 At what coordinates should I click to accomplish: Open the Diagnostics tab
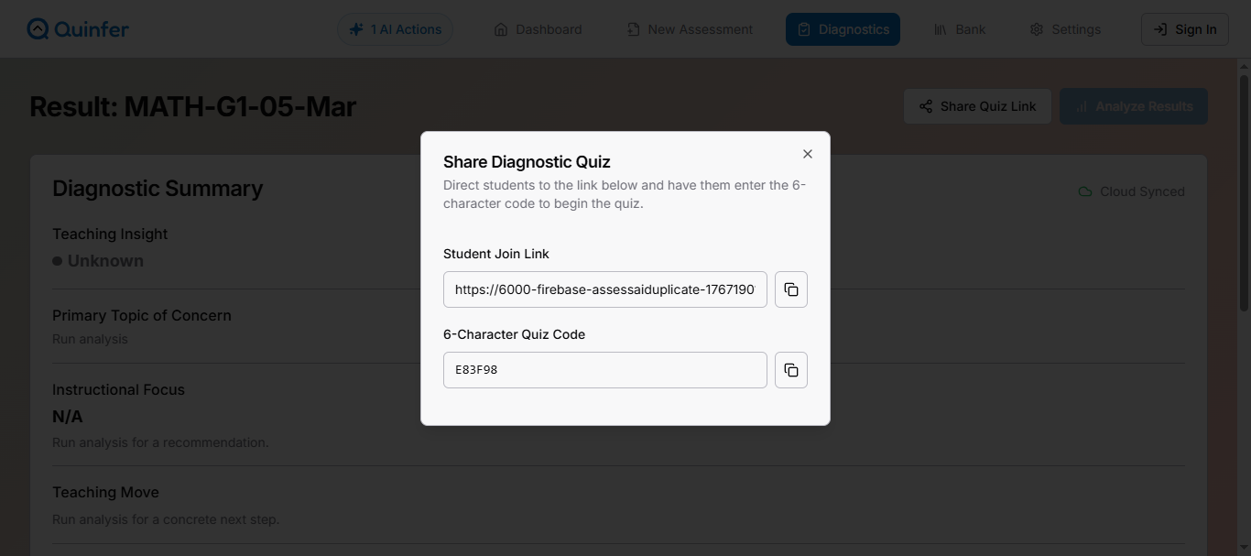coord(843,29)
